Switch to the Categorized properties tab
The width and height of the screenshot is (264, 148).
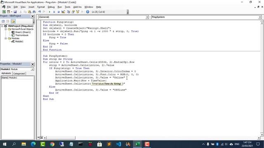point(19,74)
